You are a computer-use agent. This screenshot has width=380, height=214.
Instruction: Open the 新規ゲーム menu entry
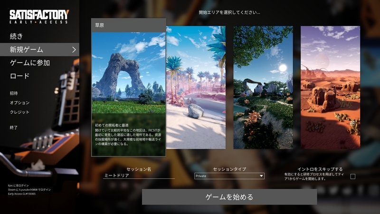pos(39,49)
